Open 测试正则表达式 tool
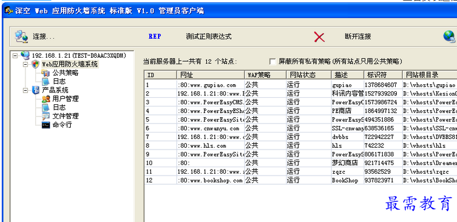The width and height of the screenshot is (457, 222). 209,37
